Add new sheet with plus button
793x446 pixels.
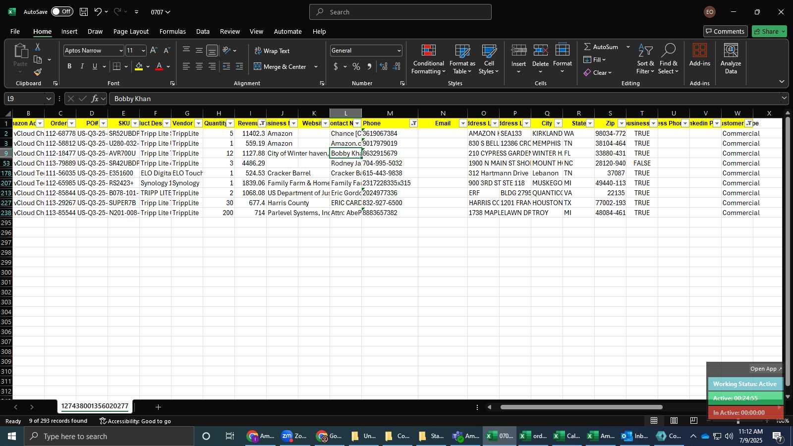tap(158, 407)
